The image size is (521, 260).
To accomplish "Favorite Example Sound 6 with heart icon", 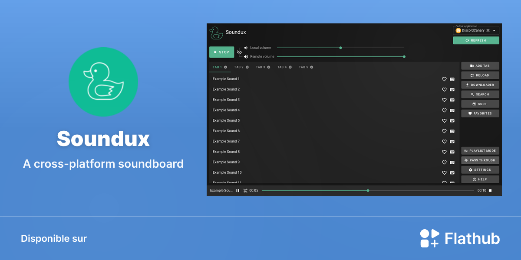I will click(x=444, y=131).
